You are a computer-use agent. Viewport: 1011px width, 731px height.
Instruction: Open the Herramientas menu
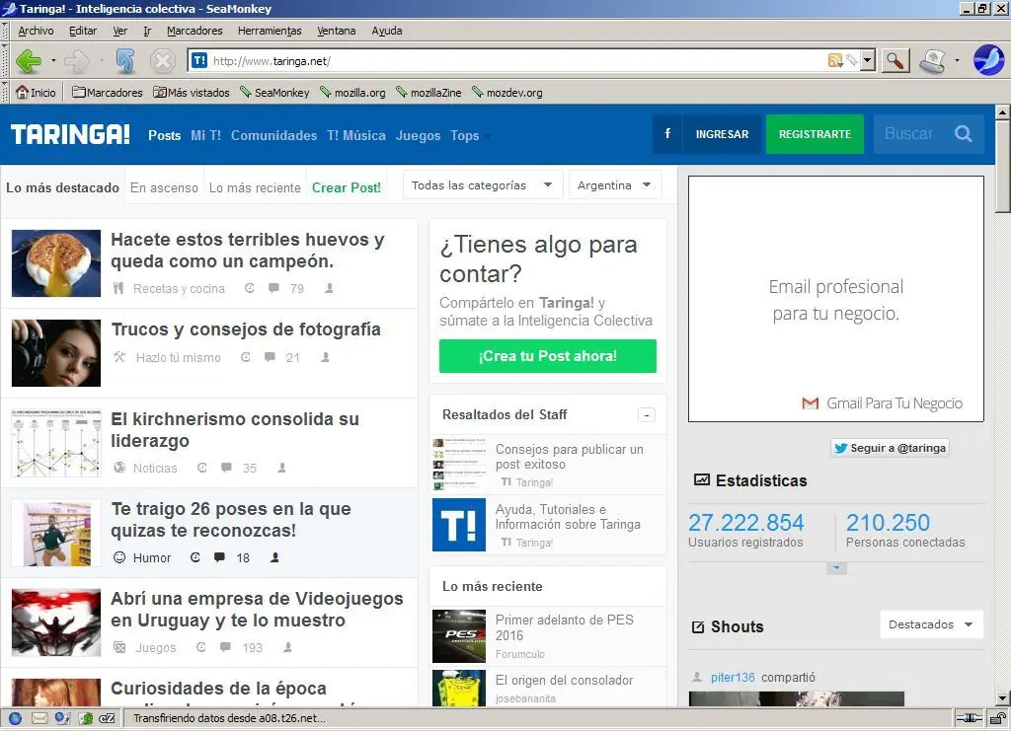pyautogui.click(x=270, y=31)
